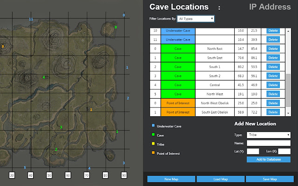Select green cave marker 3 on map
Viewport: 298px width, 186px height.
pyautogui.click(x=61, y=127)
